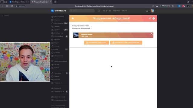Screen dimensions: 193x108
Task: Click the VK extension icon in browser toolbar
Action: pos(188,6)
